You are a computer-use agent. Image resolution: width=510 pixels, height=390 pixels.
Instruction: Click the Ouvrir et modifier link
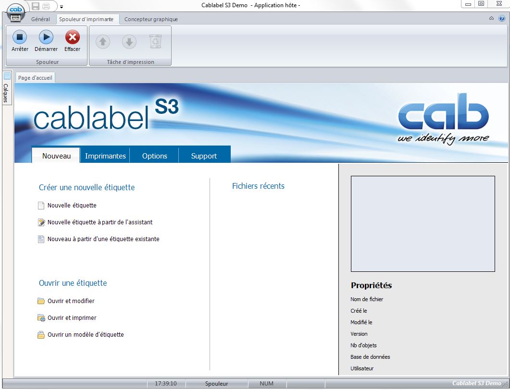[71, 301]
